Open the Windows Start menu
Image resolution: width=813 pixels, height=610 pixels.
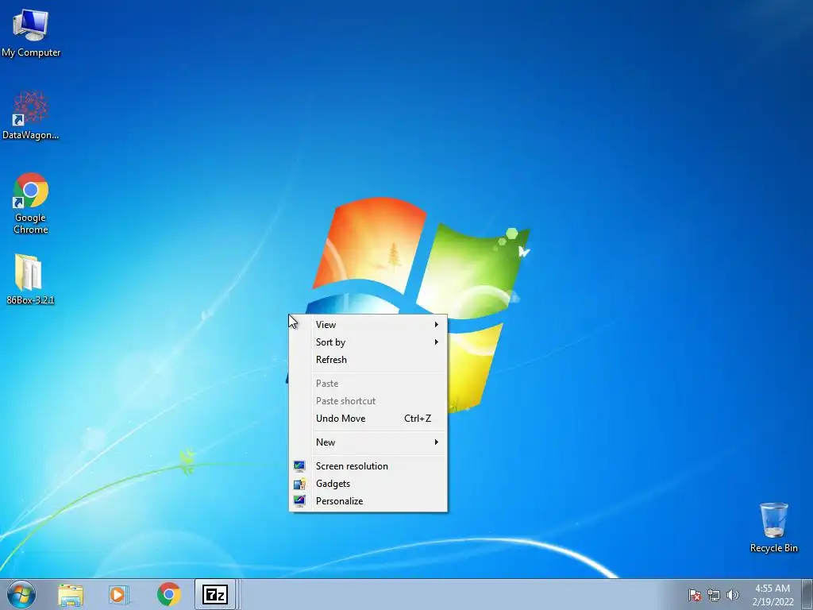[x=21, y=594]
